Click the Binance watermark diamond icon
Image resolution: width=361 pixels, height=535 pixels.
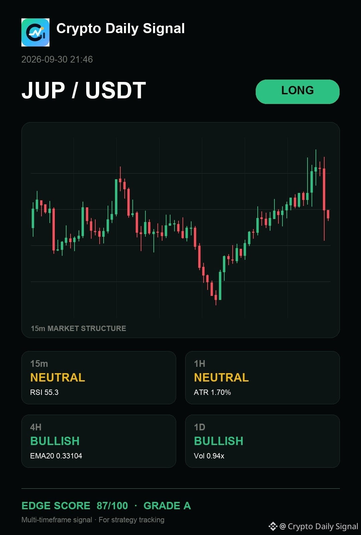click(x=273, y=526)
